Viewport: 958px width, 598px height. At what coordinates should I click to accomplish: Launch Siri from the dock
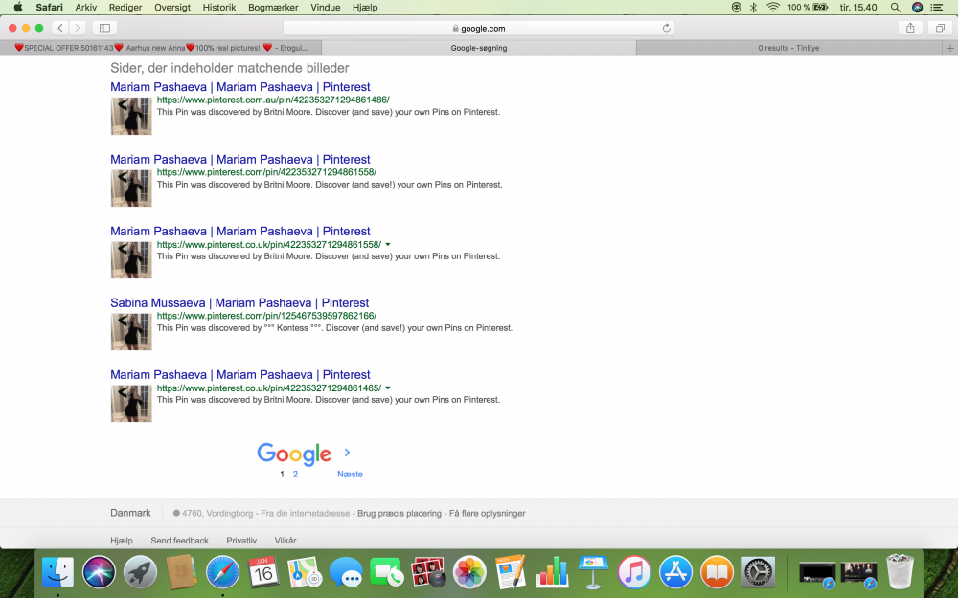(x=99, y=572)
